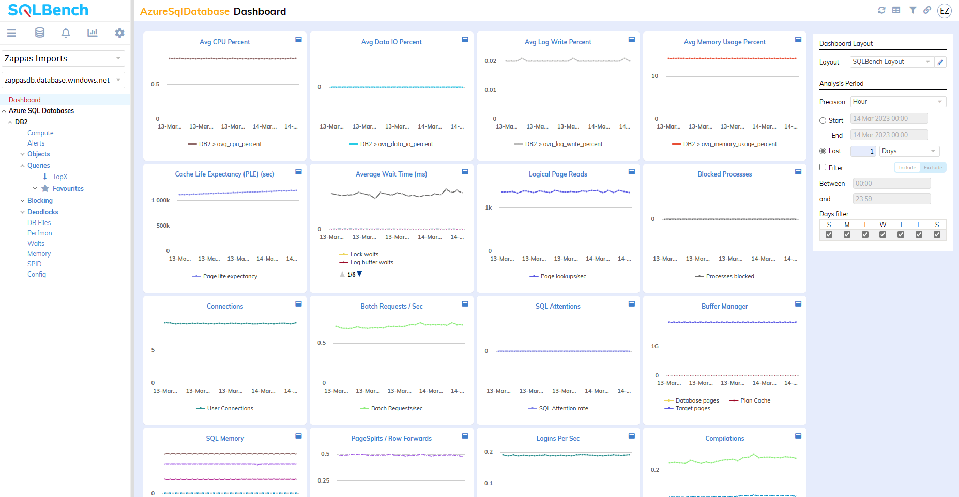Switch filter toggle to Exclude
The width and height of the screenshot is (959, 497).
tap(933, 167)
